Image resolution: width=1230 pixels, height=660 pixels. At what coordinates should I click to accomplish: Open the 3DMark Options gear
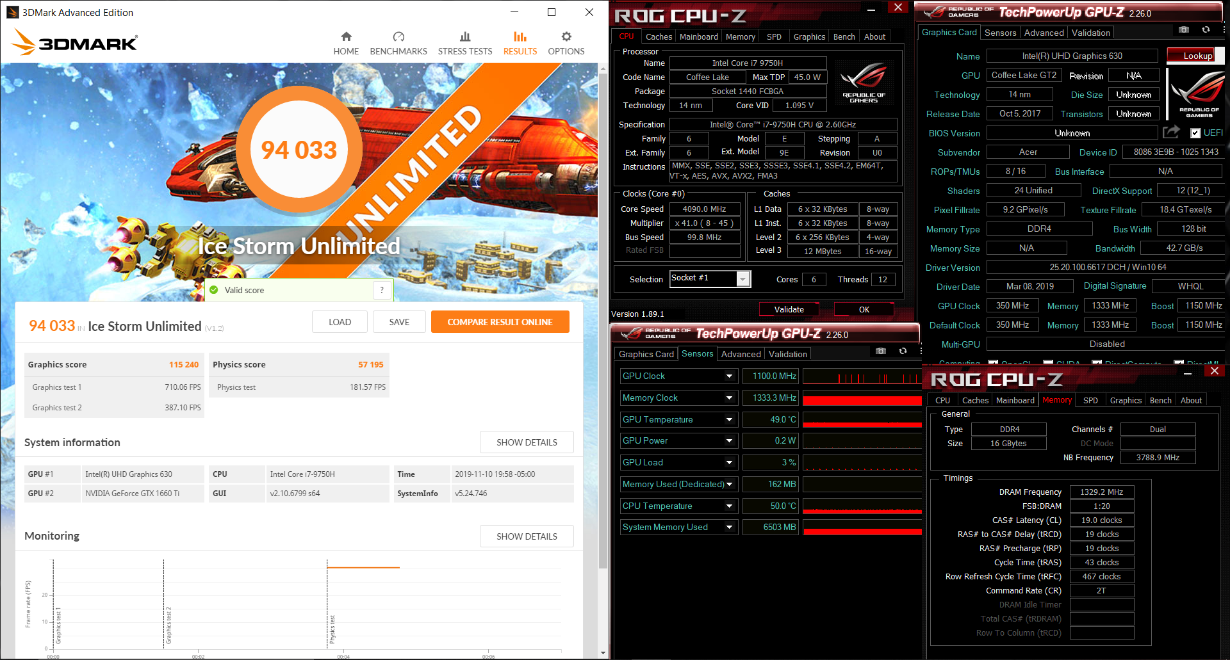tap(566, 44)
